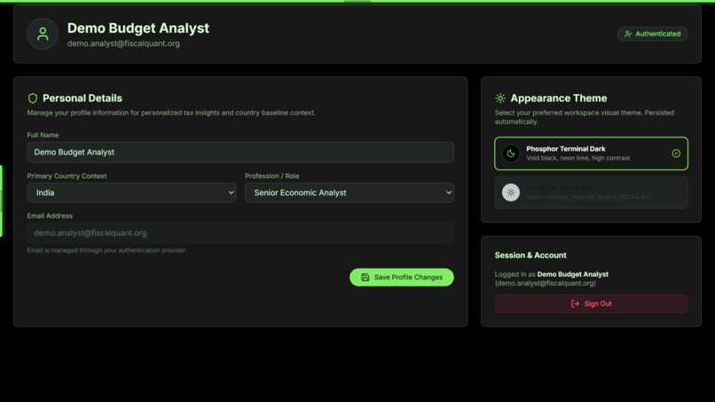Screen dimensions: 715x402
Task: Sign out of the account
Action: [591, 303]
